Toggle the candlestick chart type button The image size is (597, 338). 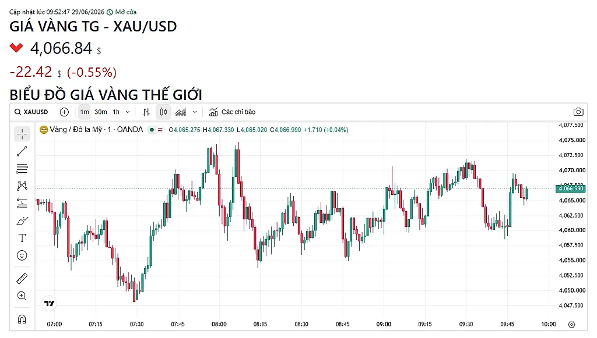[x=163, y=112]
